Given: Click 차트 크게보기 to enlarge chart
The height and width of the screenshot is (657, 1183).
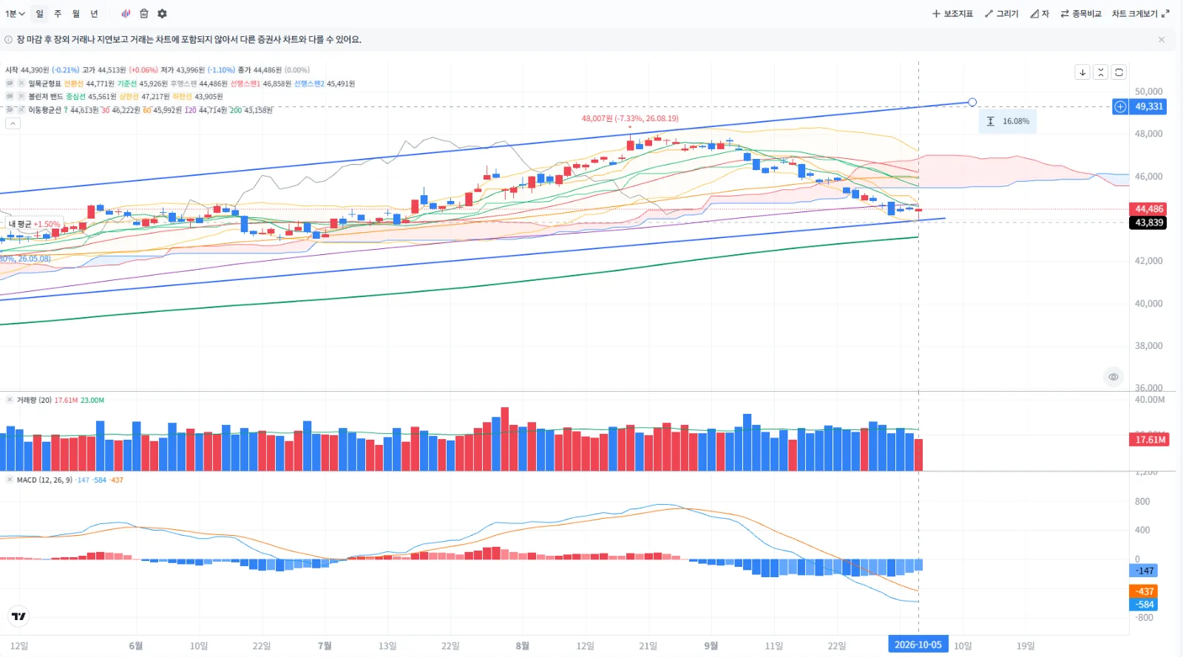Looking at the screenshot, I should coord(1141,13).
